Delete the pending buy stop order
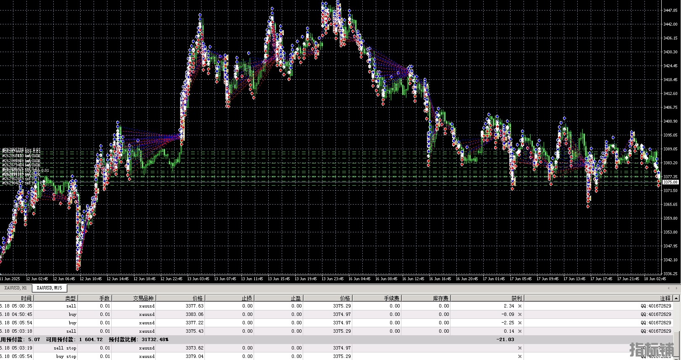 520,356
